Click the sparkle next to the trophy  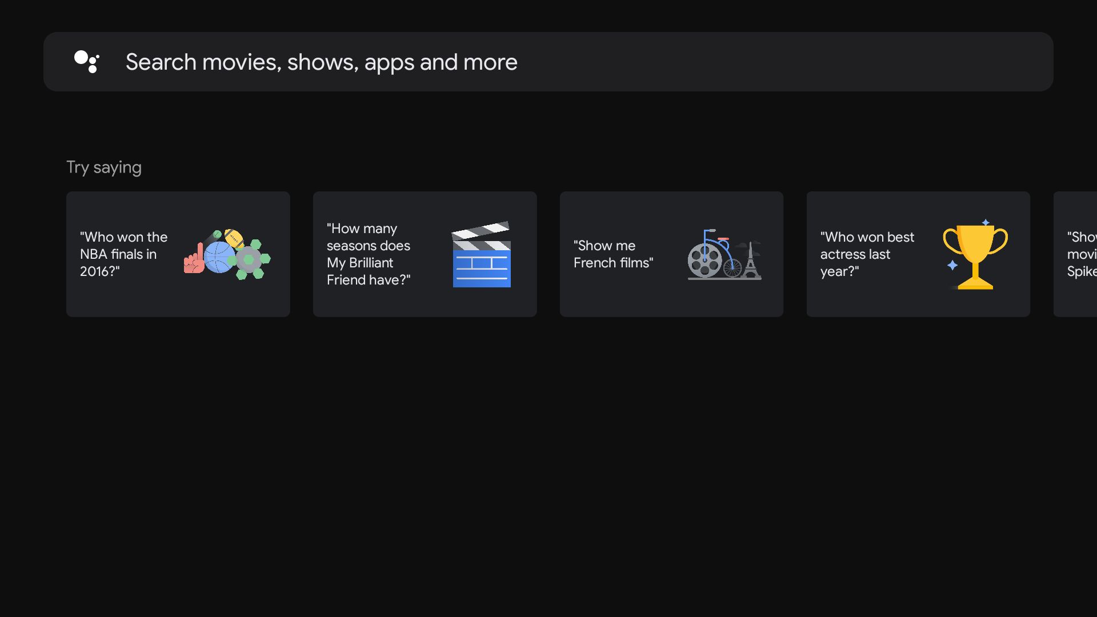[984, 223]
